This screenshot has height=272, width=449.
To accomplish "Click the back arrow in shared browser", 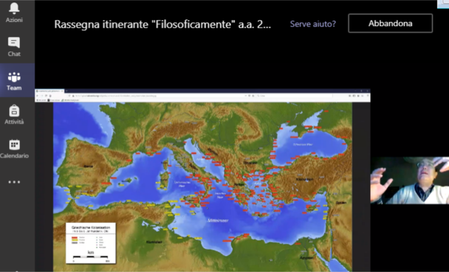I will pos(39,96).
